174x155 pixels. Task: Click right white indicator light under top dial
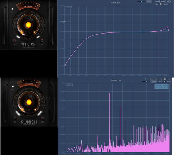[x=38, y=37]
